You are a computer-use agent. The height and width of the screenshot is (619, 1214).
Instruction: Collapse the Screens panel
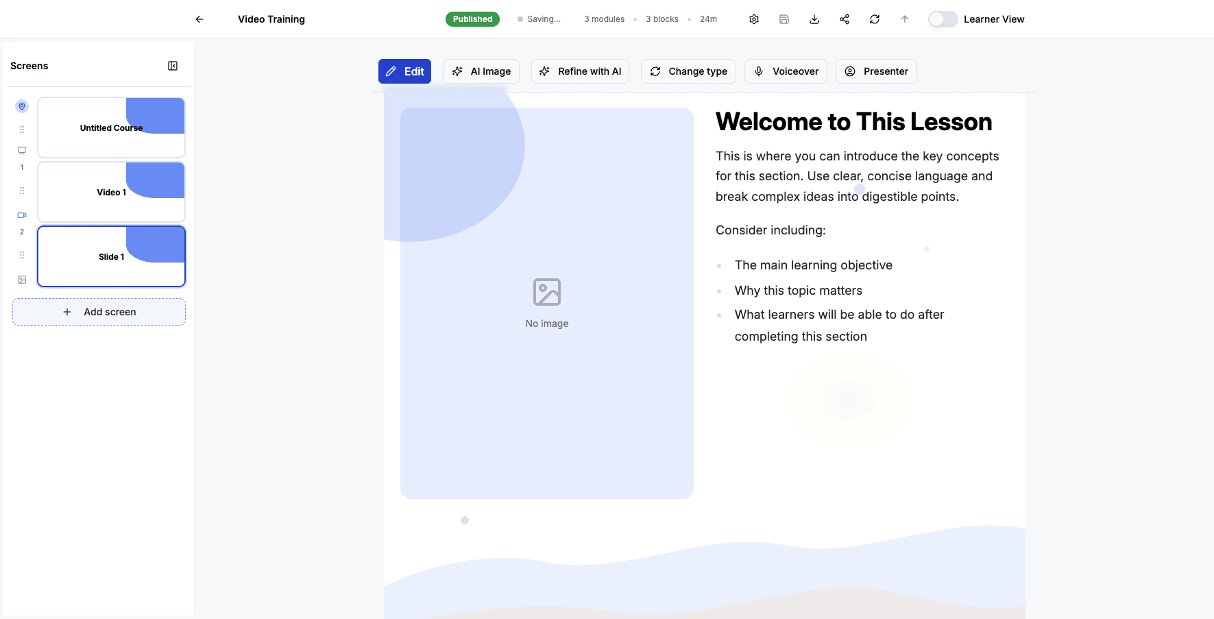pyautogui.click(x=172, y=65)
